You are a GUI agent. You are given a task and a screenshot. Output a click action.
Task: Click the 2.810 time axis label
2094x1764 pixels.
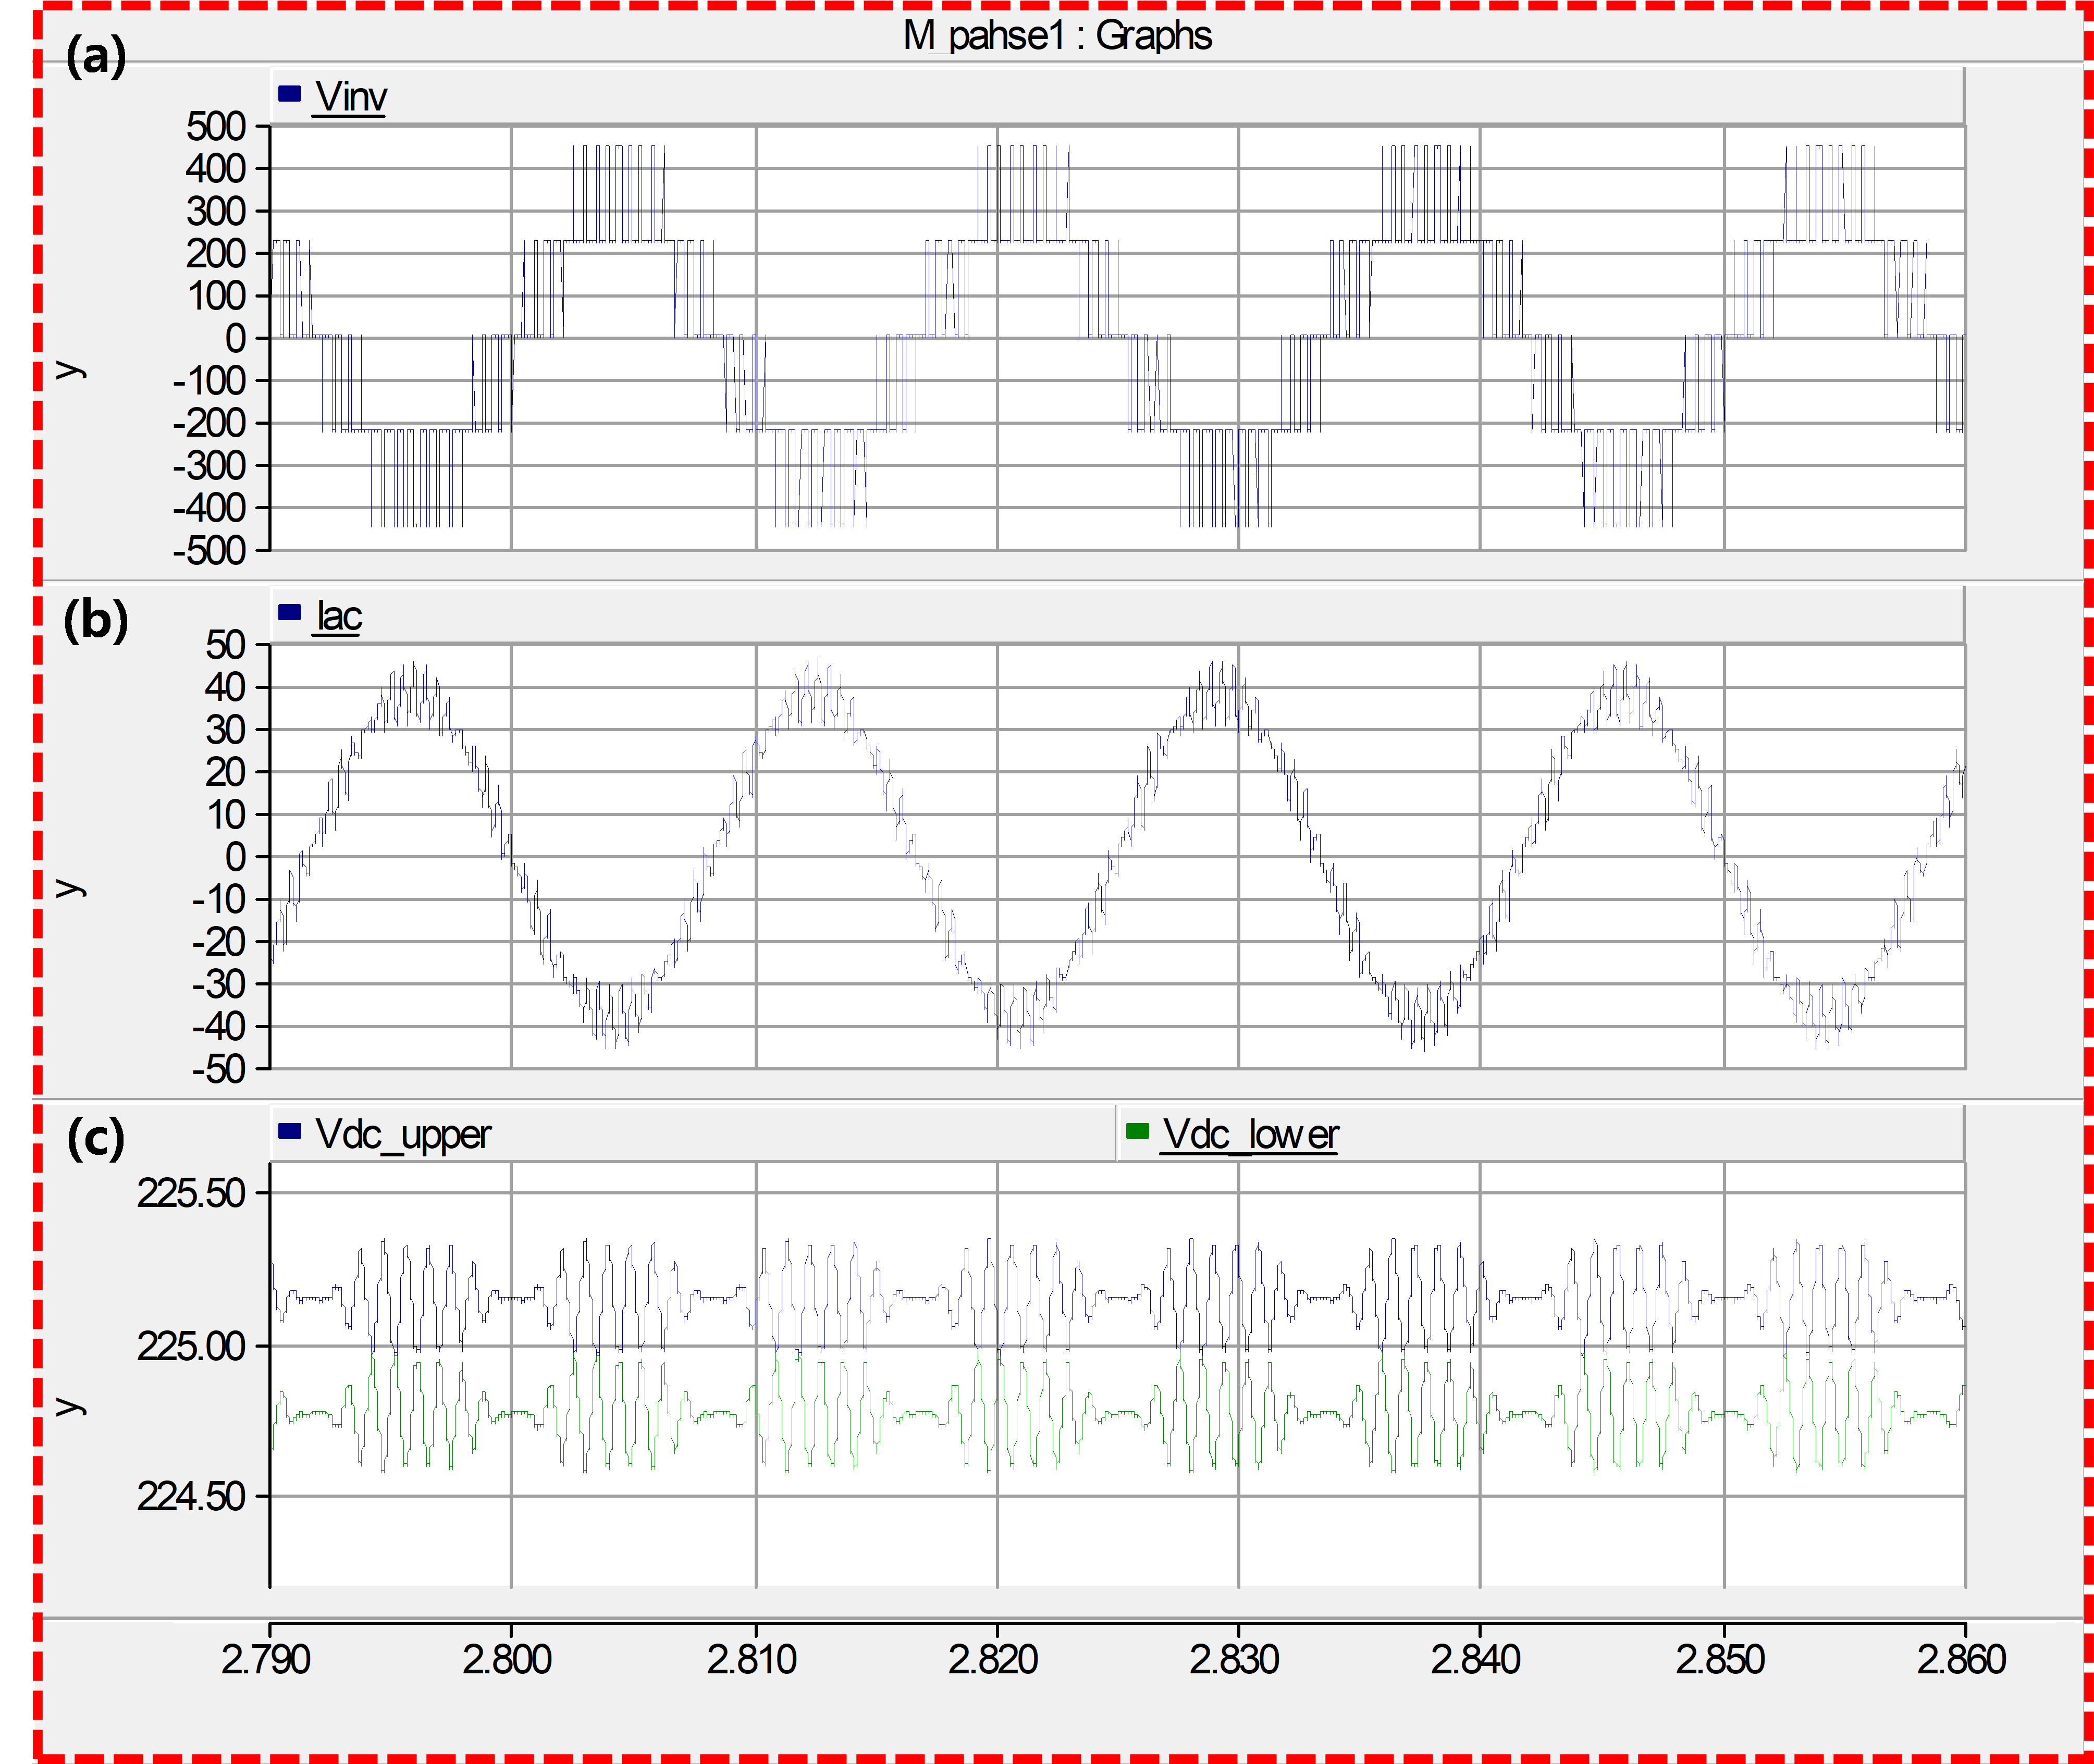752,1660
